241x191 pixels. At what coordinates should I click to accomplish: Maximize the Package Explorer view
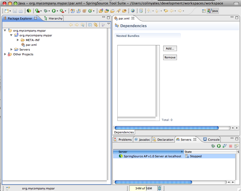tap(108, 18)
